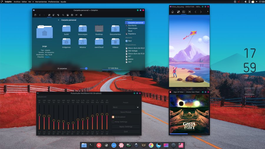The image size is (265, 149).
Task: Open terminal from the dock
Action: point(92,145)
